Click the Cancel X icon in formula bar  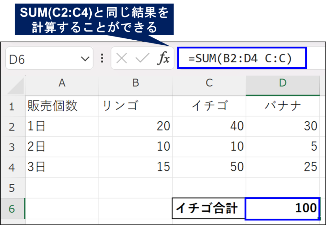pyautogui.click(x=122, y=58)
